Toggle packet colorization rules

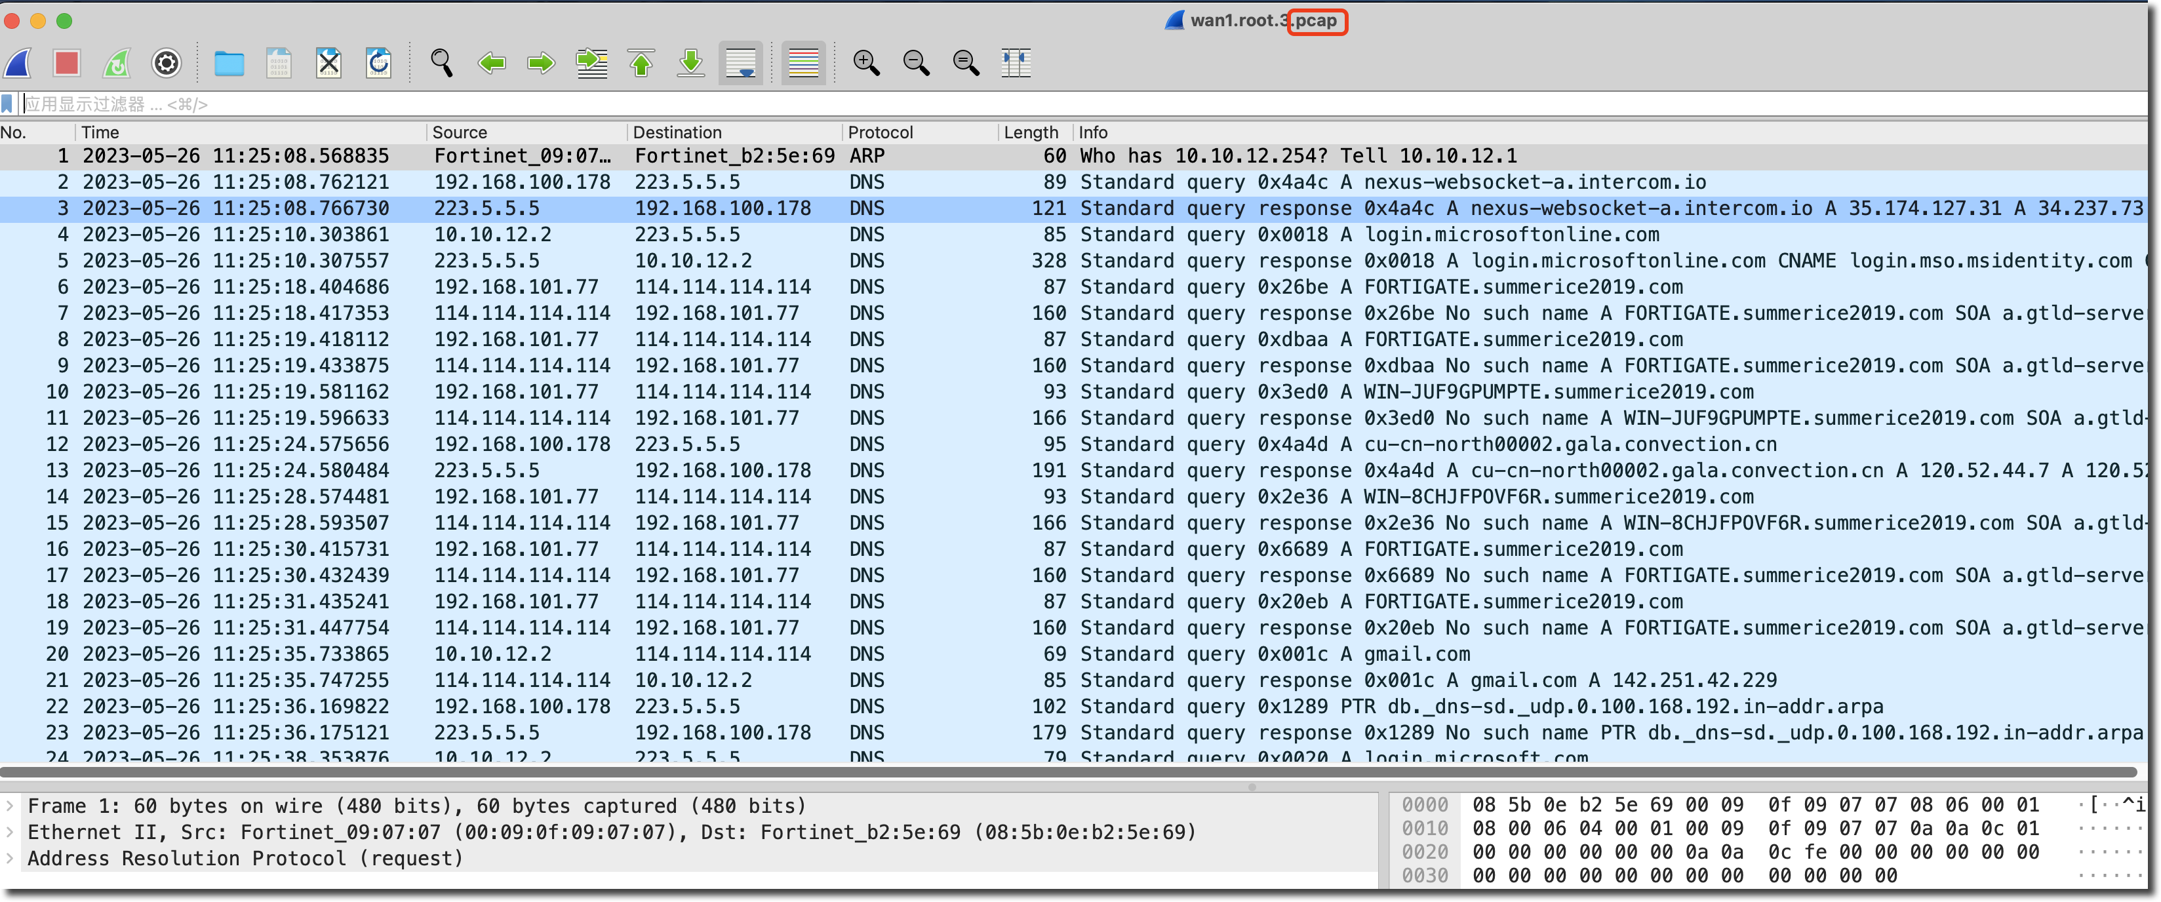(x=803, y=63)
